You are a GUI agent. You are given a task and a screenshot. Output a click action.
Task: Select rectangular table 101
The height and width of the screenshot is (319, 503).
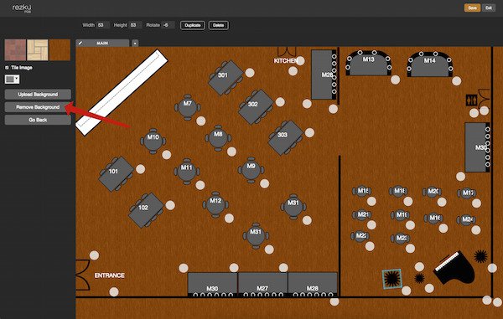[116, 174]
